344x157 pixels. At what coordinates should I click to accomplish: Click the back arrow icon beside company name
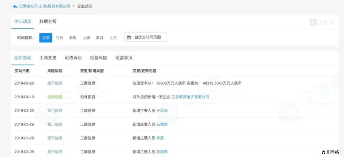(x=15, y=7)
